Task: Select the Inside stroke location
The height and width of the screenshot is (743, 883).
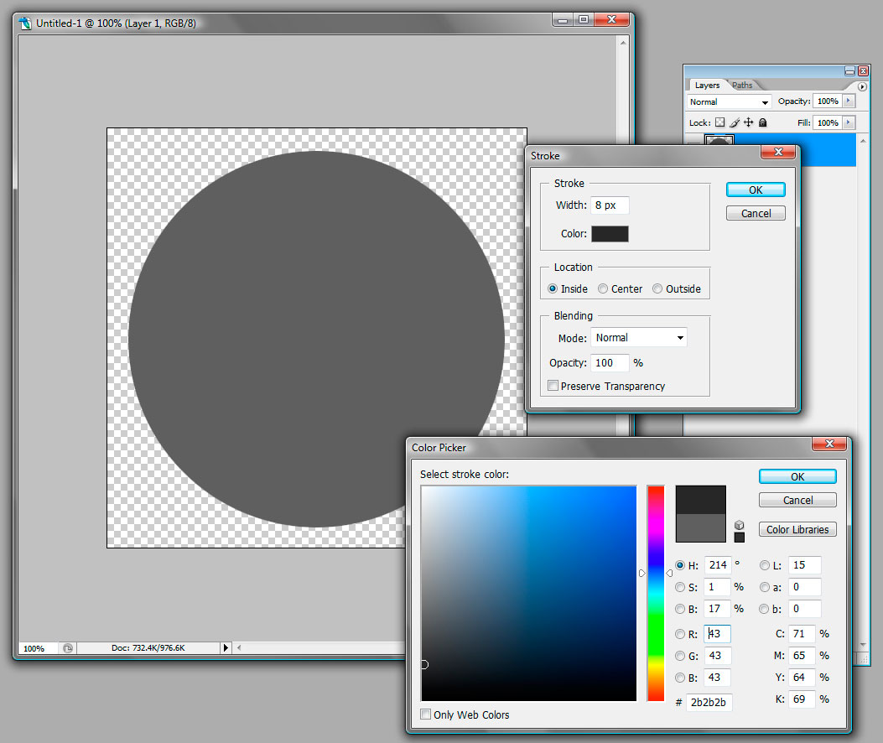Action: [553, 288]
